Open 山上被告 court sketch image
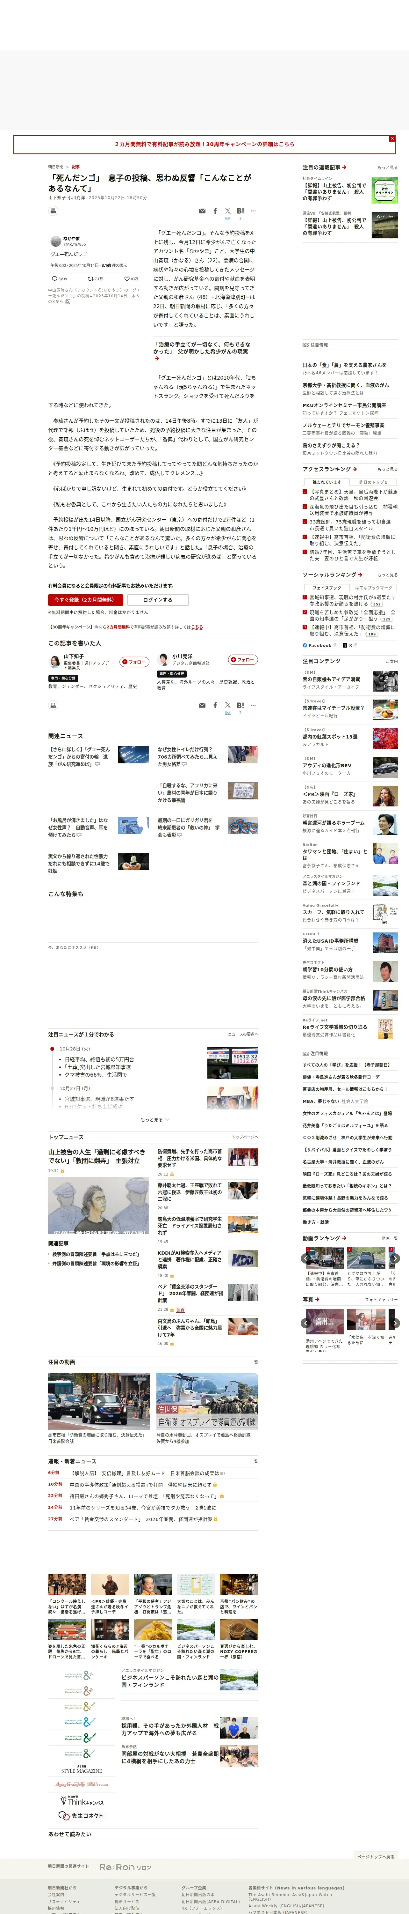 point(98,1206)
